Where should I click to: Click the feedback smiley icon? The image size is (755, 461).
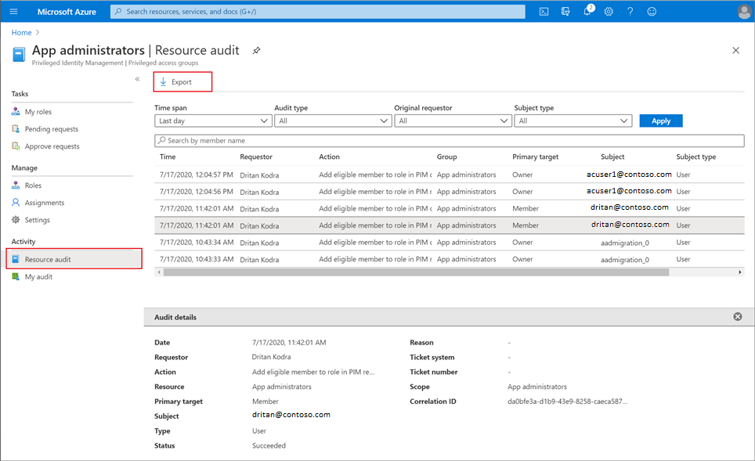coord(652,12)
